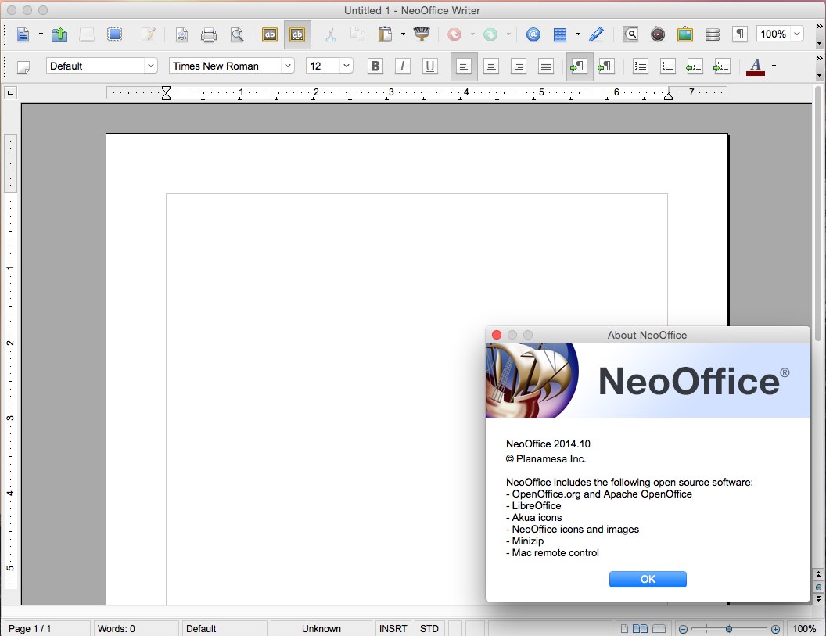Viewport: 826px width, 636px height.
Task: Open Table size dropdown arrow
Action: point(578,34)
